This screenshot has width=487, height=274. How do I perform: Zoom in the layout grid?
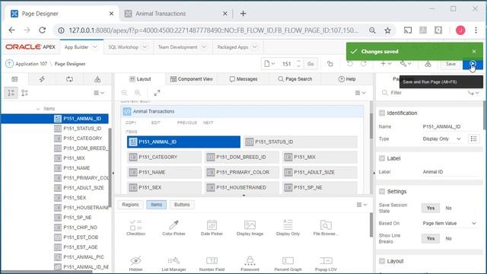click(138, 93)
